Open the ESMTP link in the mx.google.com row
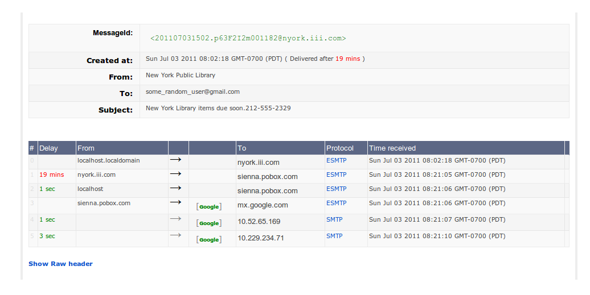The height and width of the screenshot is (295, 590). 337,203
